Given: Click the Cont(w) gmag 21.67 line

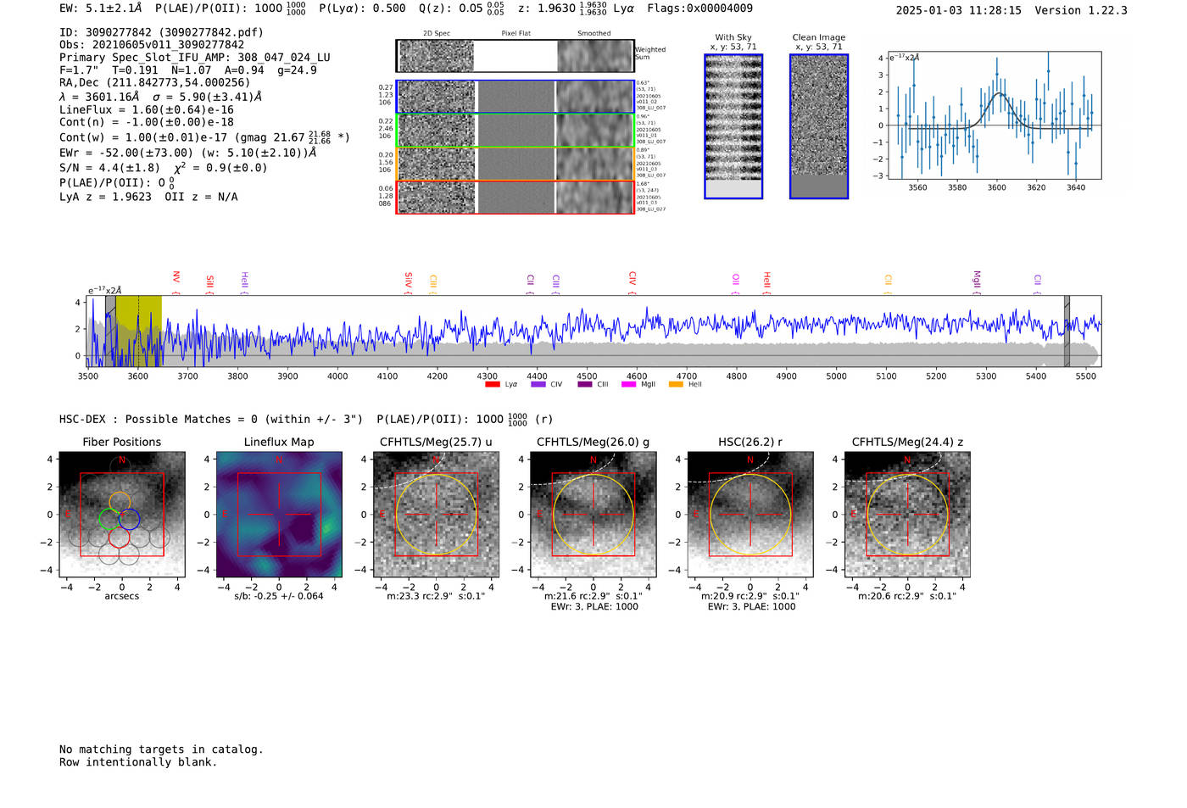Looking at the screenshot, I should click(x=204, y=137).
